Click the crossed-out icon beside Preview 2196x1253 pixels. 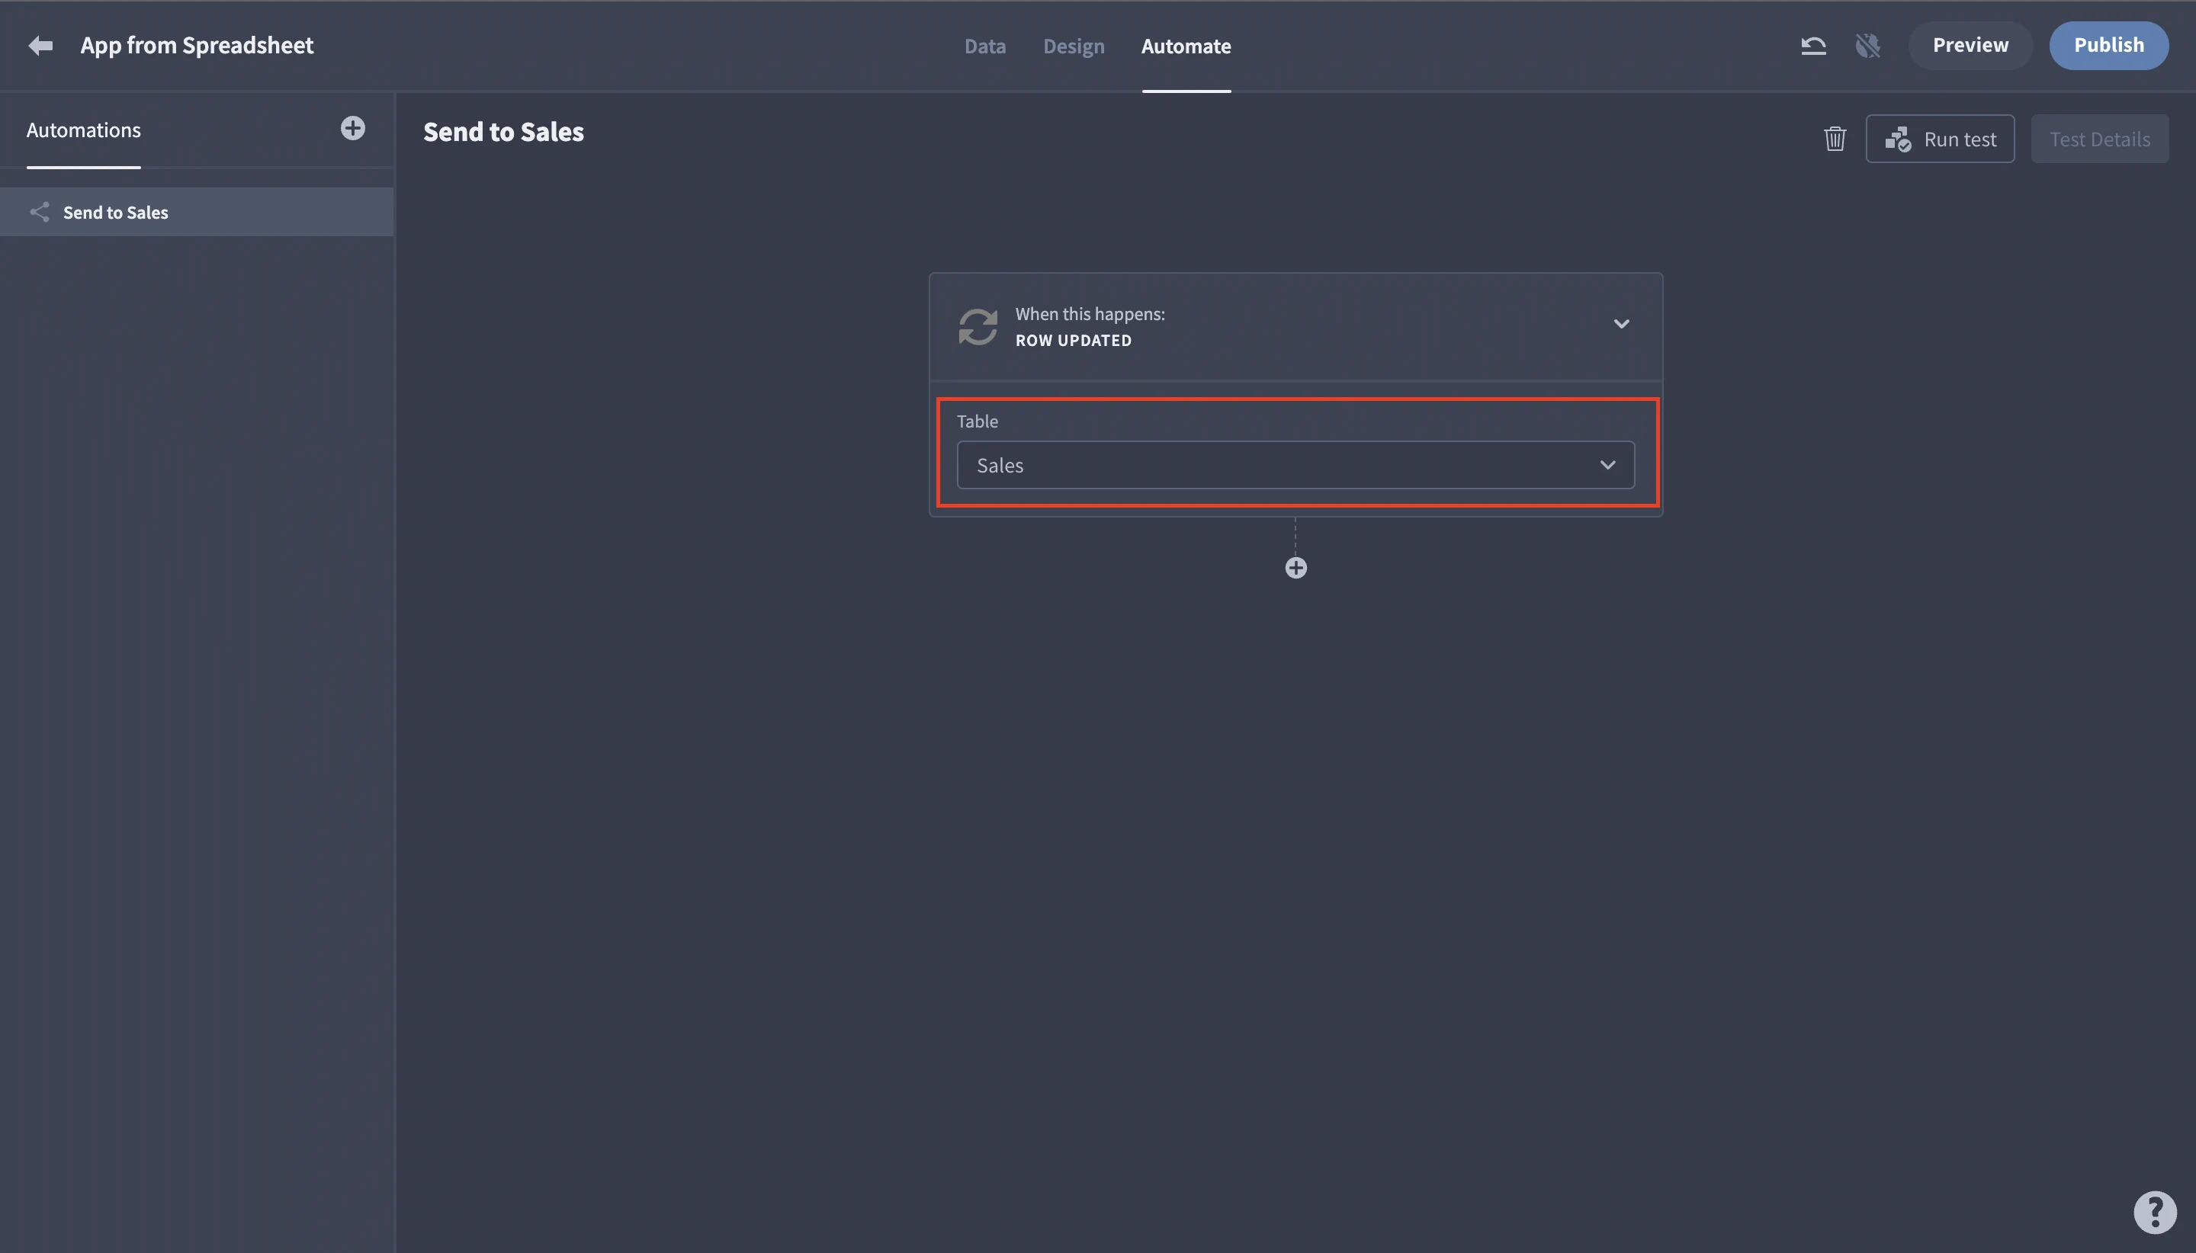pyautogui.click(x=1867, y=46)
